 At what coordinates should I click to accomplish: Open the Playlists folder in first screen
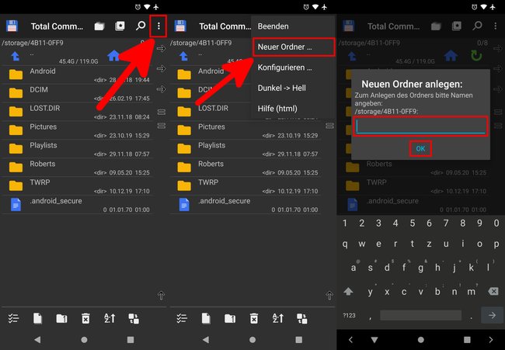[x=77, y=149]
